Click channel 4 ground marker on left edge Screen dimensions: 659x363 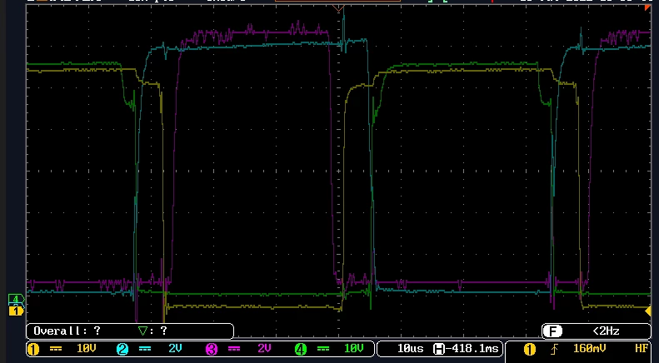pos(16,299)
